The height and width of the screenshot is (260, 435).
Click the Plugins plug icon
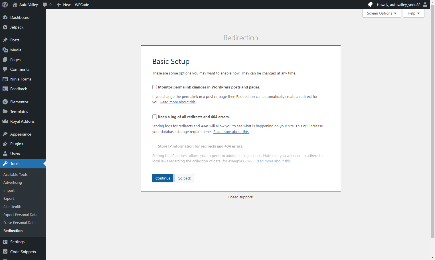[5, 144]
